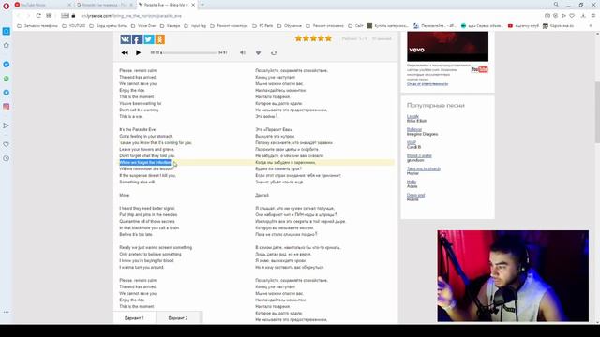600x337 pixels.
Task: Open history clock in the sidebar
Action: pos(7,158)
